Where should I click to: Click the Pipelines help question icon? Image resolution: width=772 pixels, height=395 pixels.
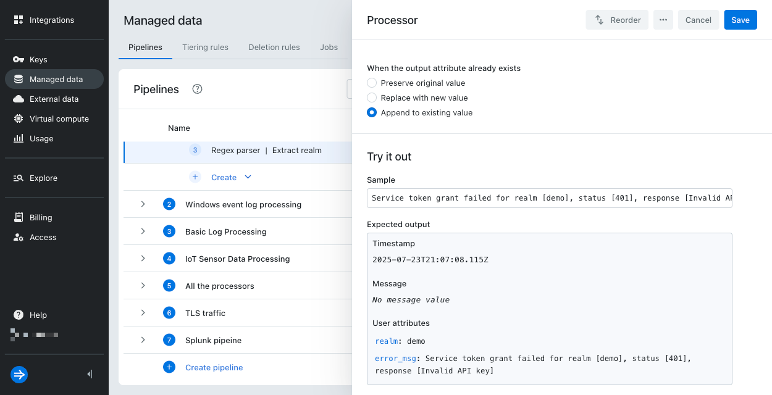coord(198,89)
